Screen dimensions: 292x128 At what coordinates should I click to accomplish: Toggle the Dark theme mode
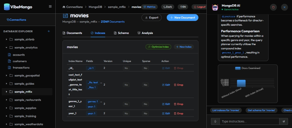pos(168,7)
